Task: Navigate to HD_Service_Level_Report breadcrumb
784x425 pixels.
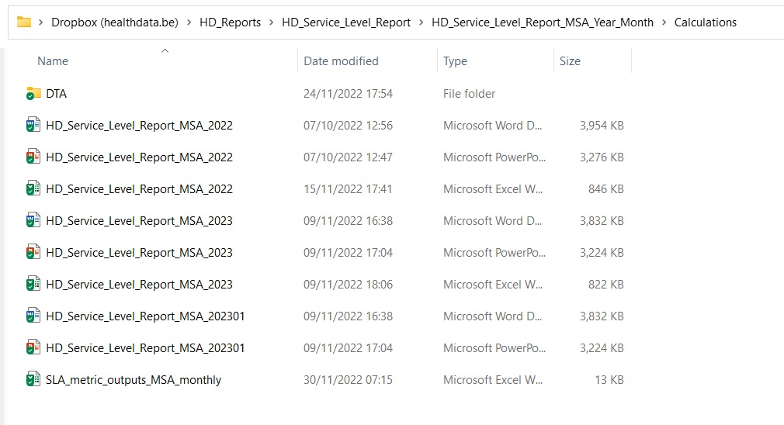Action: [346, 22]
